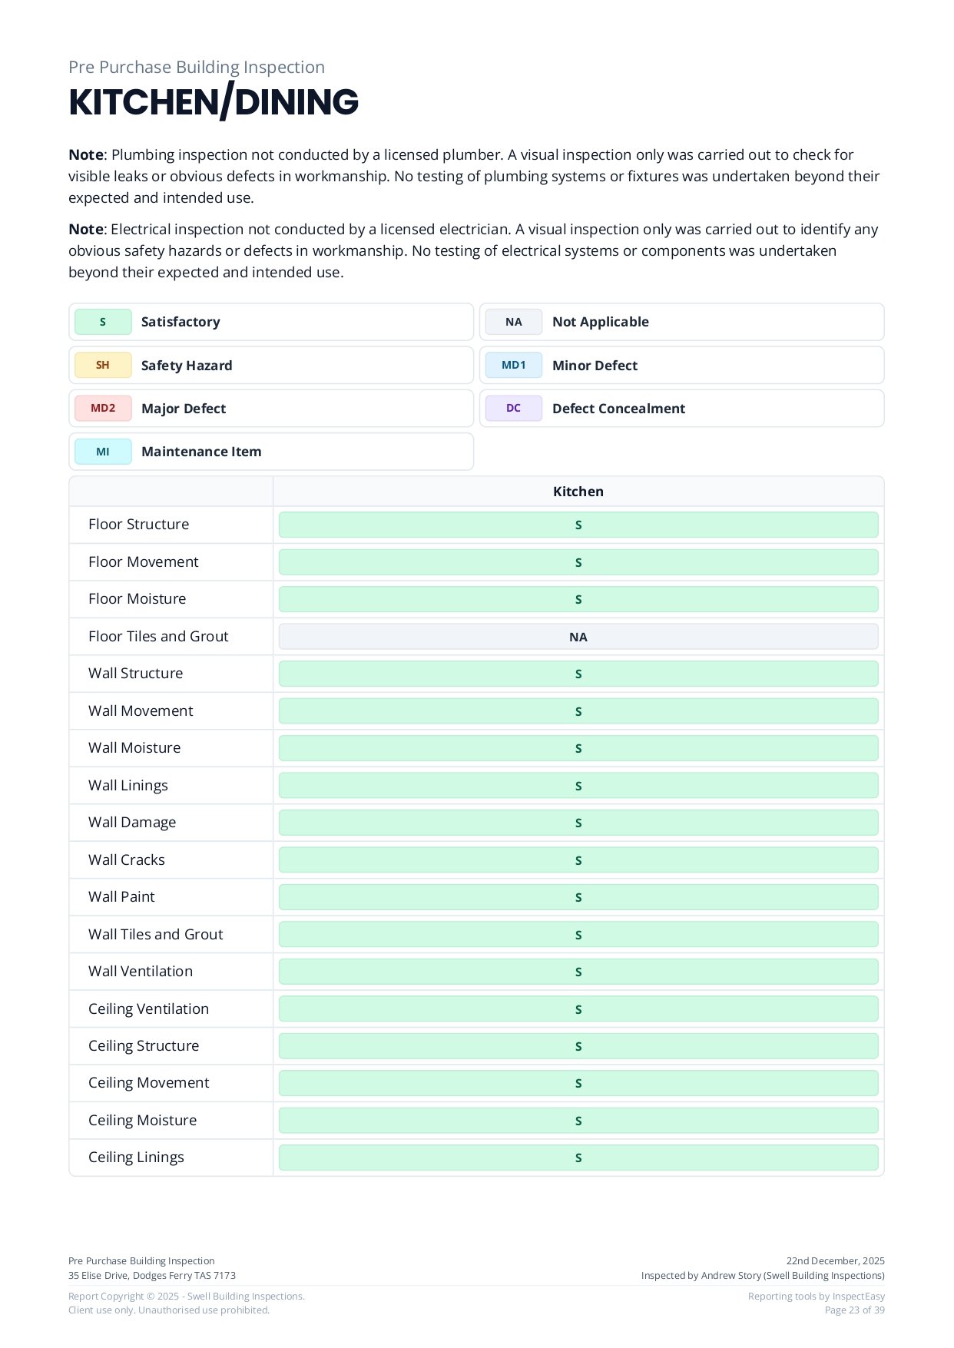Screen dimensions: 954x1348
Task: Click the cyan MI Maintenance Item badge
Action: [x=103, y=452]
